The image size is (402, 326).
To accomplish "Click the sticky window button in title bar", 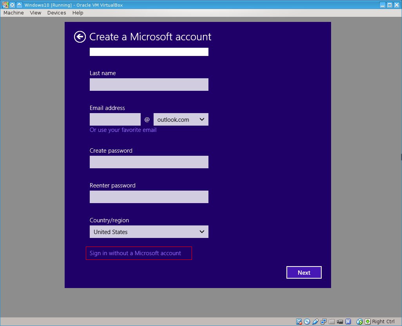I will click(12, 5).
